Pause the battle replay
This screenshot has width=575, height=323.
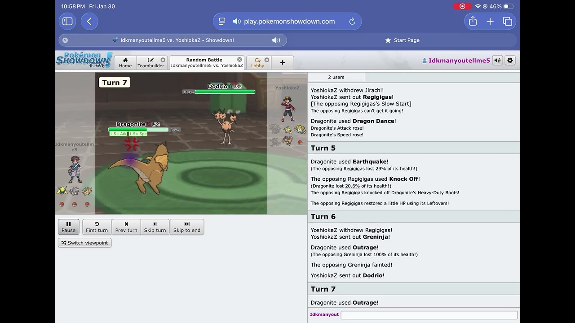68,227
